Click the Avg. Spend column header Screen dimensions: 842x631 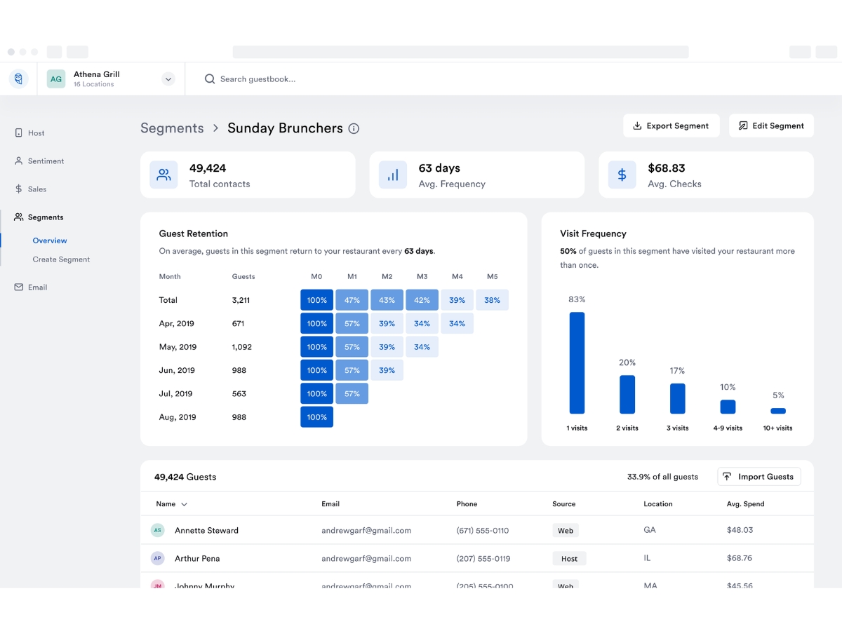coord(746,504)
